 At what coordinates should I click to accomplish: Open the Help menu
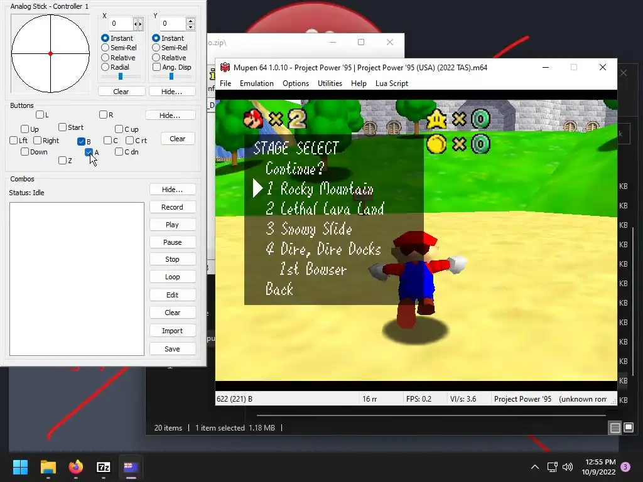pos(359,83)
